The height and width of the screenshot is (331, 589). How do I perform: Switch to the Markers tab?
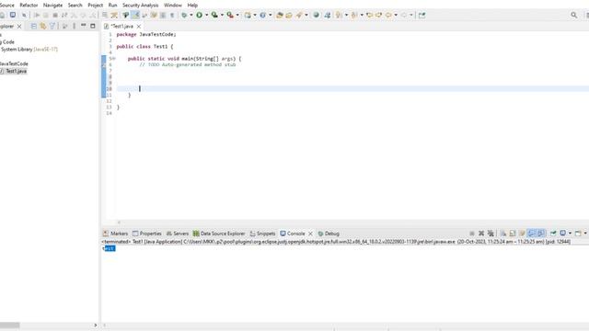tap(115, 234)
